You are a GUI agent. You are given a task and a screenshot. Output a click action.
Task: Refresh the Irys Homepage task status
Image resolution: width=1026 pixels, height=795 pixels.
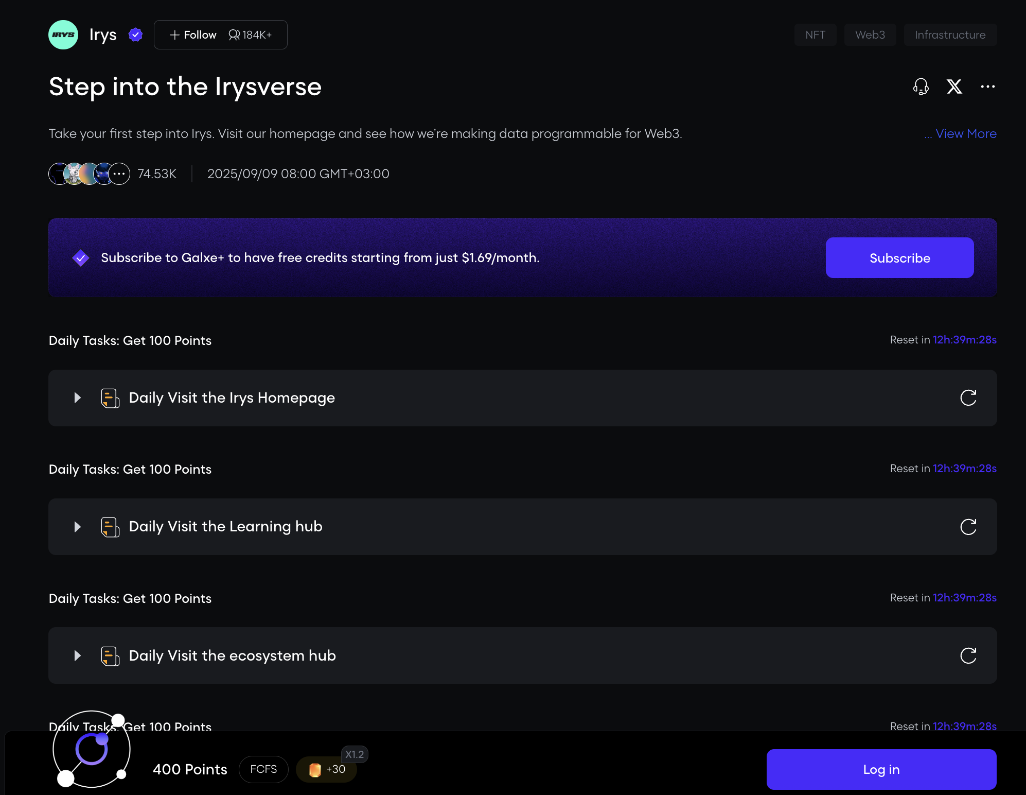pos(968,398)
